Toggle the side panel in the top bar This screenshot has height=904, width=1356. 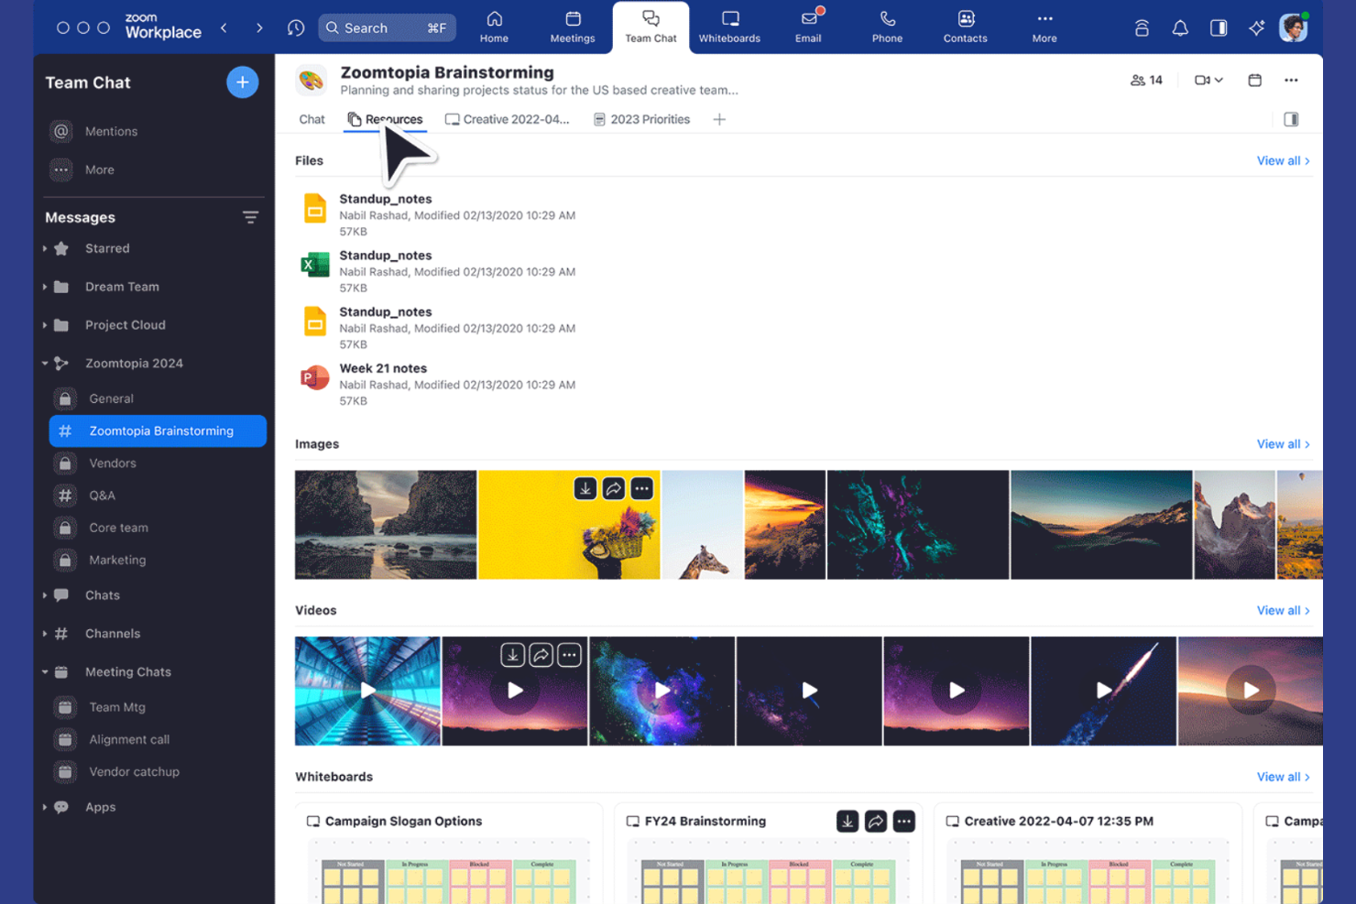tap(1219, 28)
